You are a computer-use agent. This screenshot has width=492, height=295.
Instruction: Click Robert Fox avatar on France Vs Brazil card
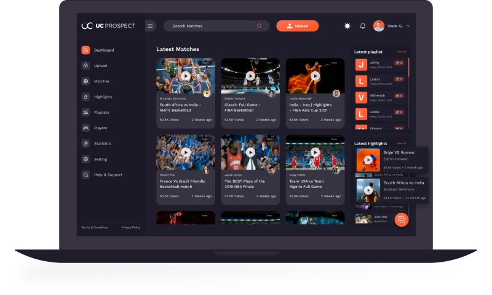[x=207, y=170]
